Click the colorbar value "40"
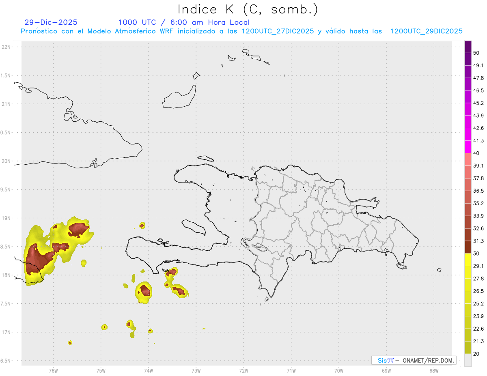This screenshot has width=487, height=376. pos(476,153)
